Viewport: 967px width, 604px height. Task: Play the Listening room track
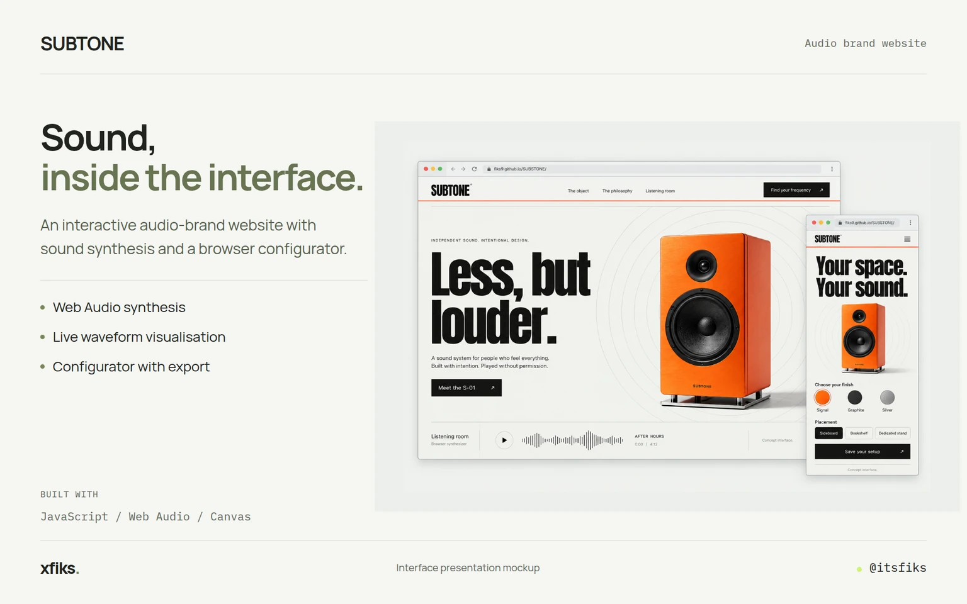(504, 440)
